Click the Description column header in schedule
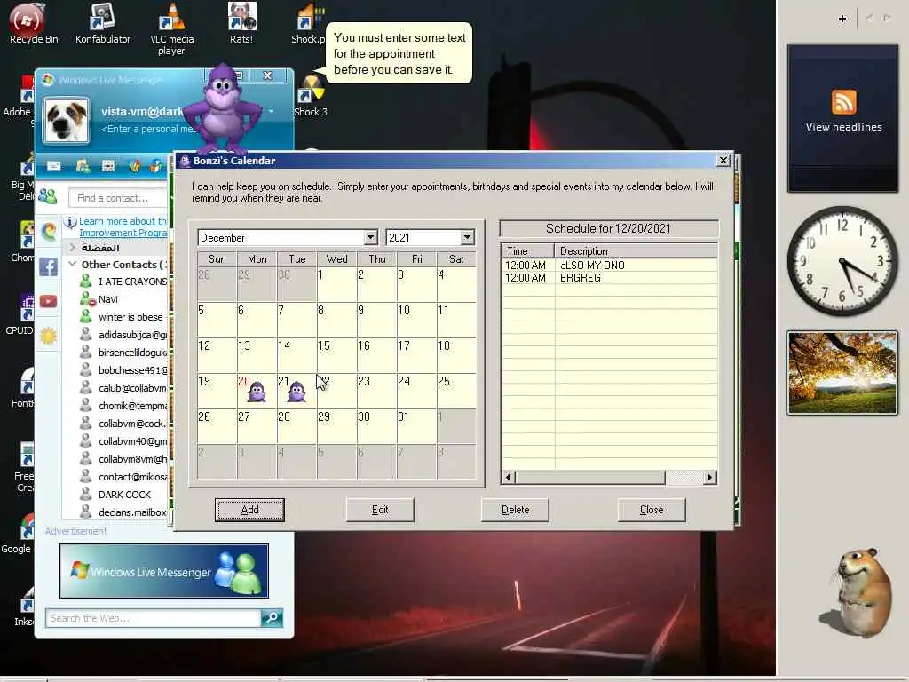Image resolution: width=909 pixels, height=682 pixels. point(636,251)
